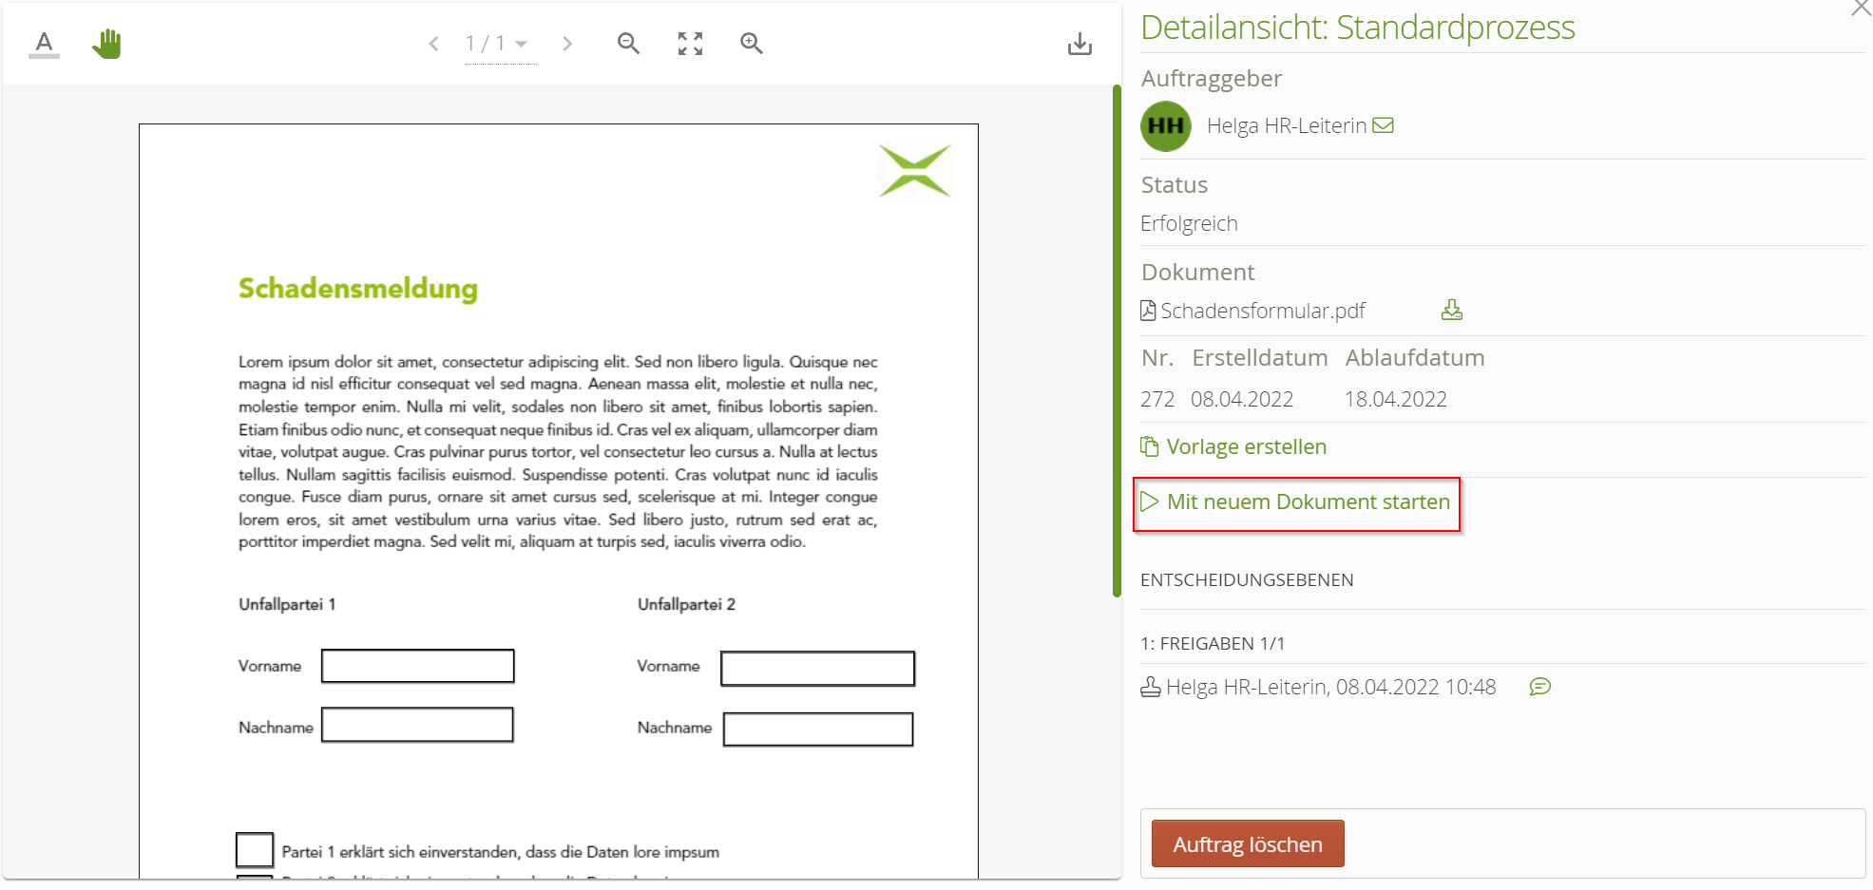Open email to Helga HR-Leiterin via envelope icon
This screenshot has width=1873, height=890.
pyautogui.click(x=1385, y=124)
